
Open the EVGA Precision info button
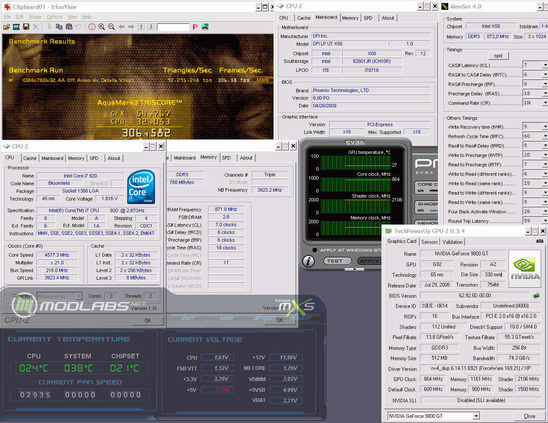[309, 261]
